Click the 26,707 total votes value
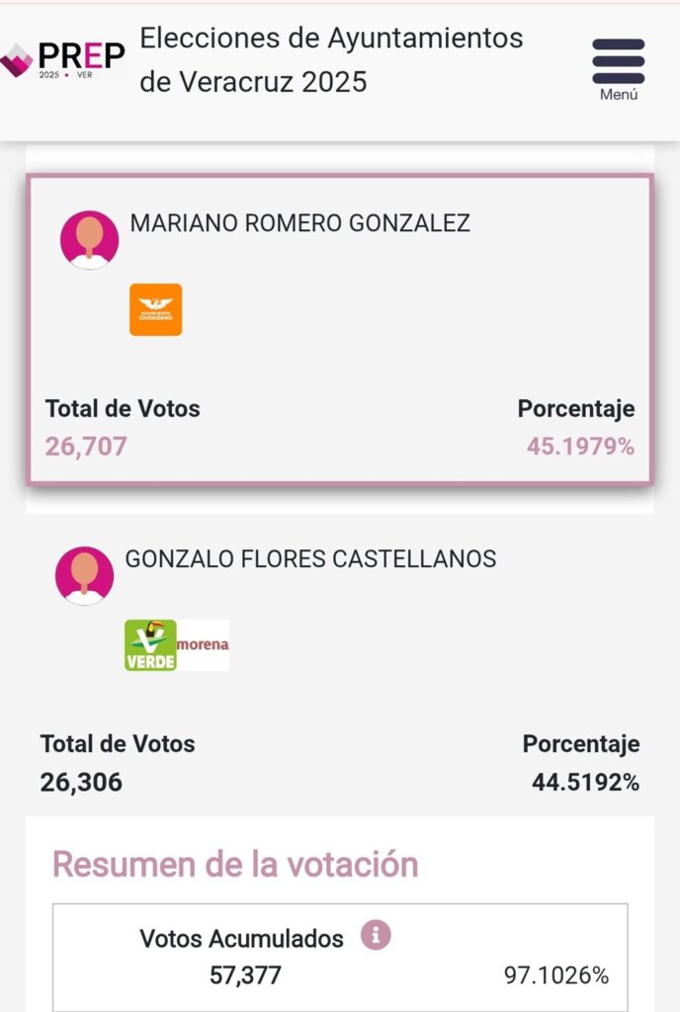680x1012 pixels. 86,447
